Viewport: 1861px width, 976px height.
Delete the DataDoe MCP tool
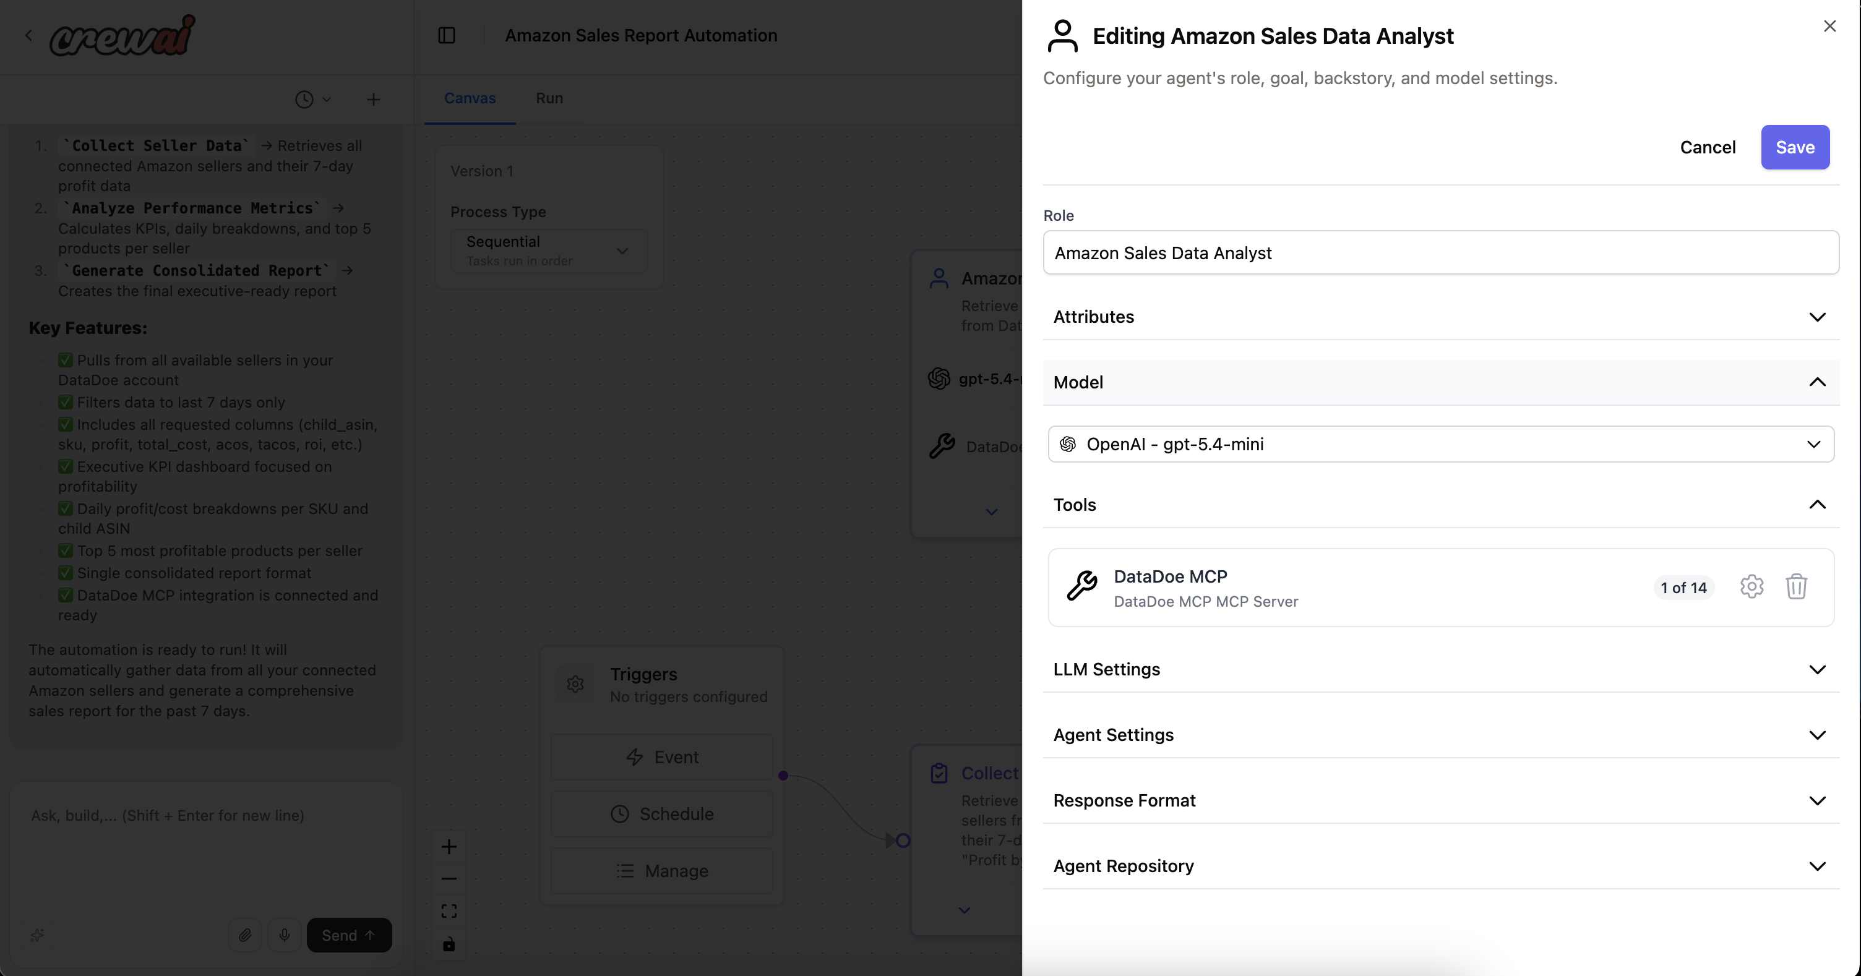click(1796, 586)
